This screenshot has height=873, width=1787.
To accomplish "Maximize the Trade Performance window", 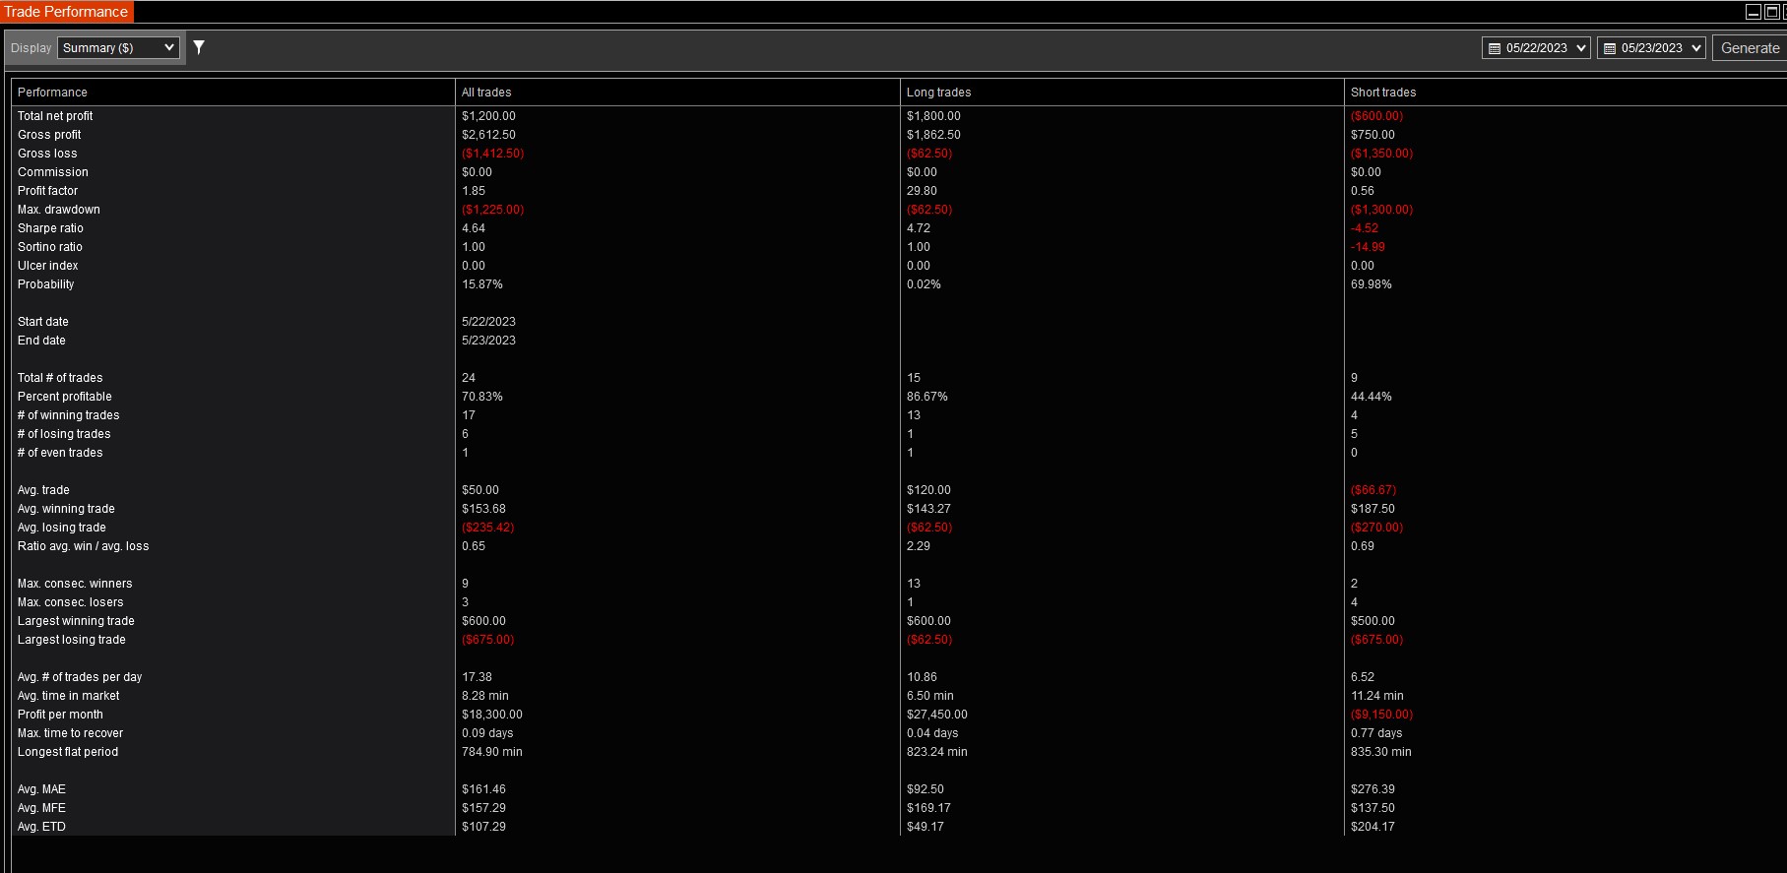I will (x=1770, y=12).
